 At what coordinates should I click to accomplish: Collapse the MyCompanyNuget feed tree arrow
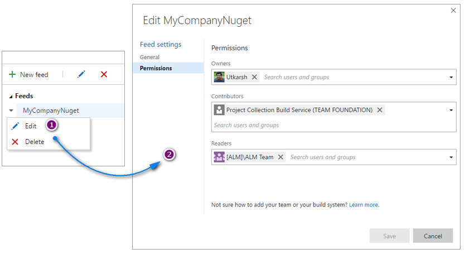tap(11, 111)
